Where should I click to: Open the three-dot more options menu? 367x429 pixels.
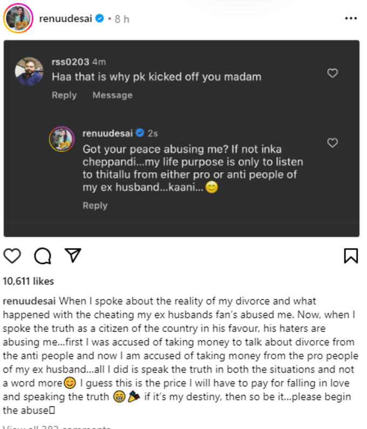click(x=351, y=18)
